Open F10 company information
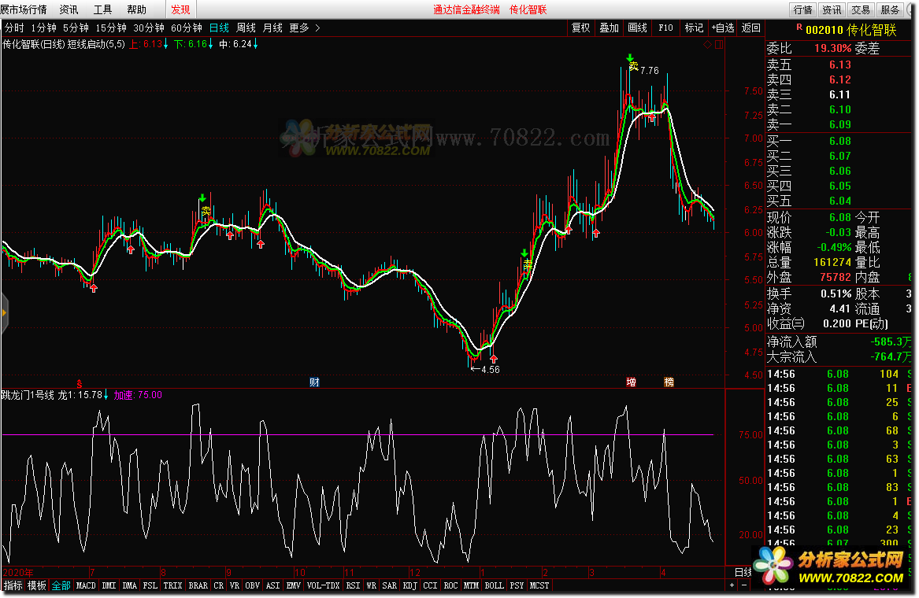This screenshot has width=919, height=598. [x=665, y=28]
